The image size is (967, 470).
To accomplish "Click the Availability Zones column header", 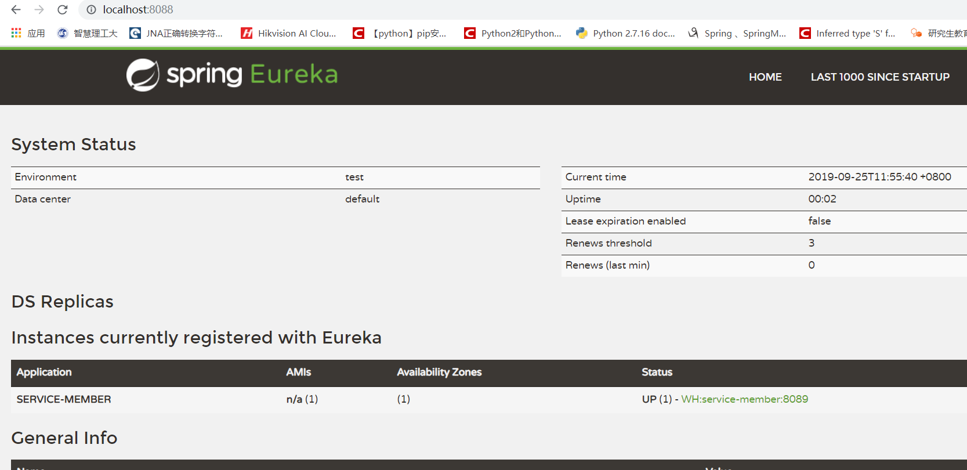I will pyautogui.click(x=439, y=372).
